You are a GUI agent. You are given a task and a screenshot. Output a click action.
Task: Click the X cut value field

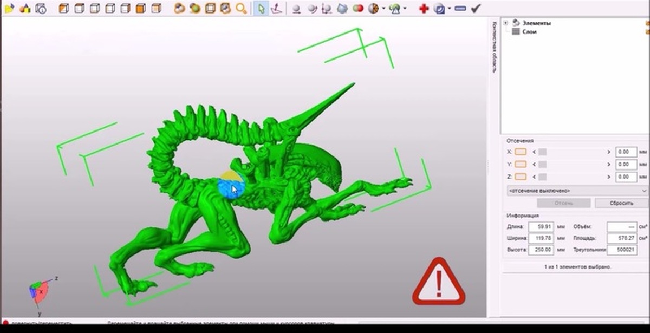point(626,152)
